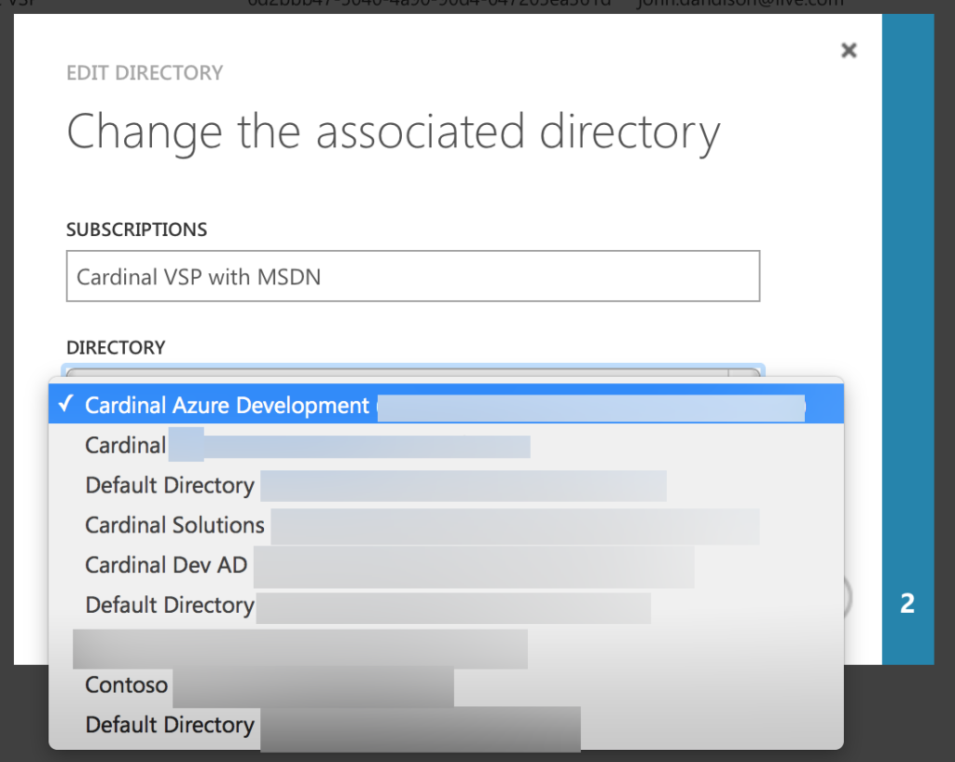The image size is (955, 762).
Task: Click the SUBSCRIPTIONS field label
Action: (x=136, y=229)
